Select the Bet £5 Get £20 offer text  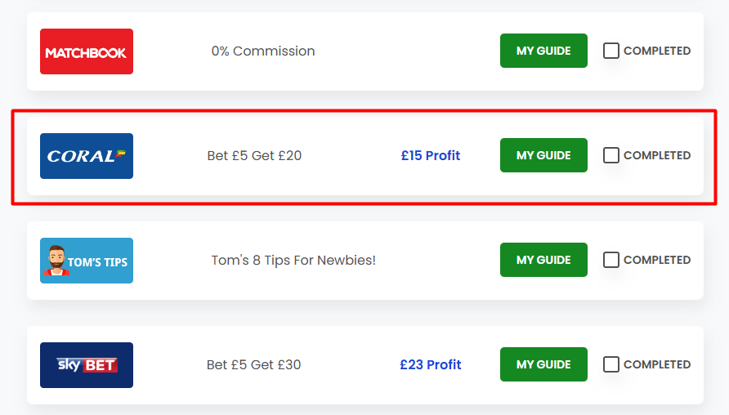click(254, 155)
